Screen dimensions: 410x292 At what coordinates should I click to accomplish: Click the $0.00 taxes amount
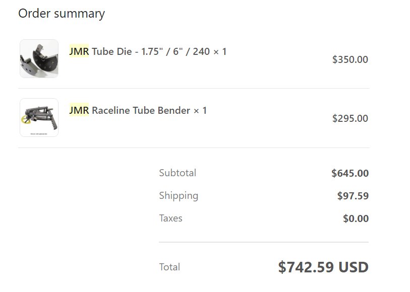356,218
